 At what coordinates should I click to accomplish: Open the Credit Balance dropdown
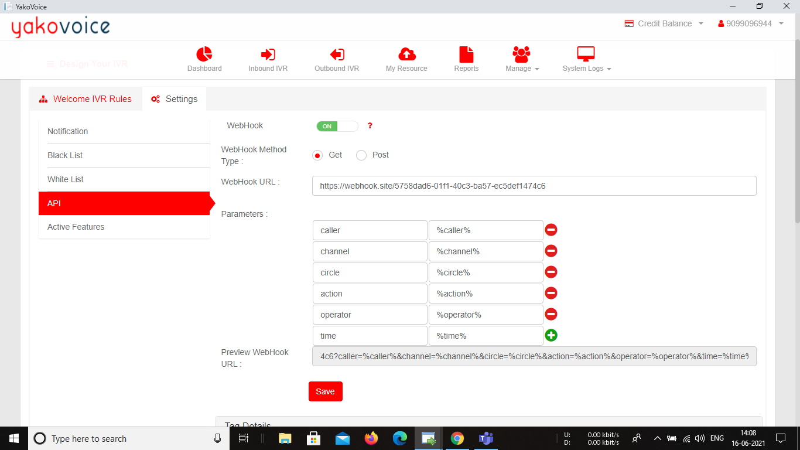point(664,23)
